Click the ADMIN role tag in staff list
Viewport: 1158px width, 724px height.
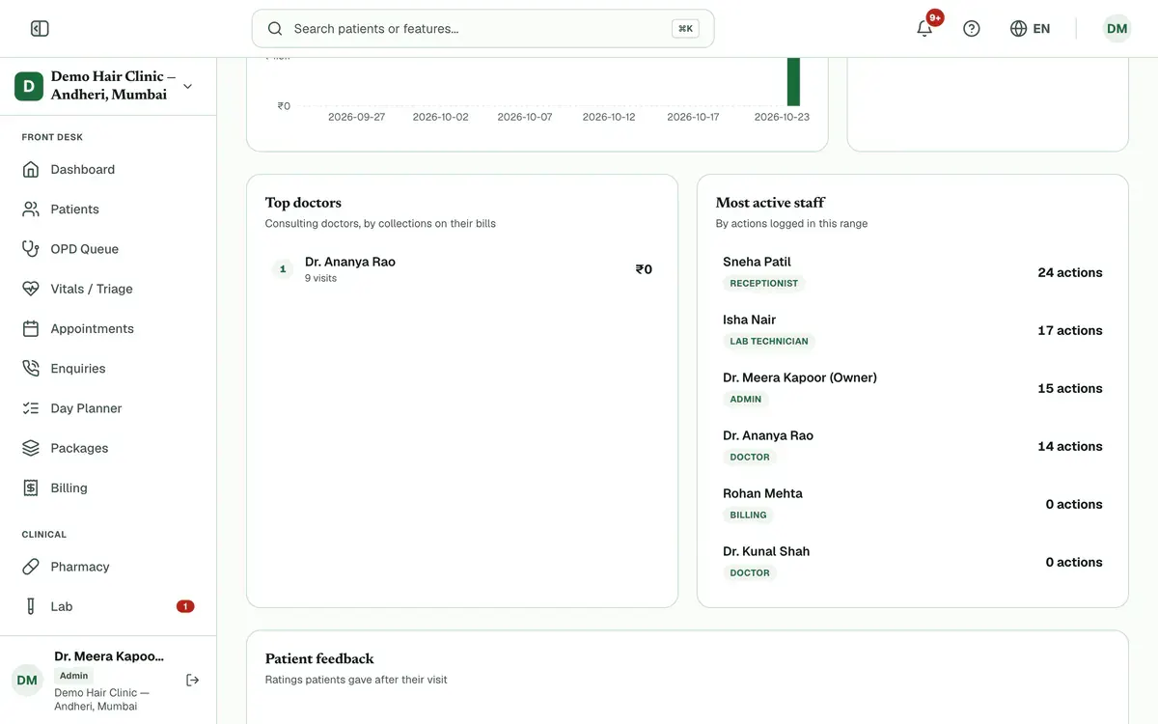click(746, 400)
